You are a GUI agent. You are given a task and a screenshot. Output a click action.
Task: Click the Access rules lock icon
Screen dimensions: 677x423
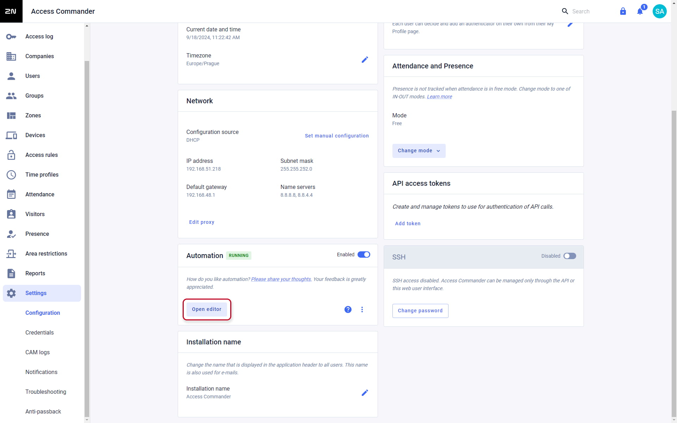click(x=11, y=155)
